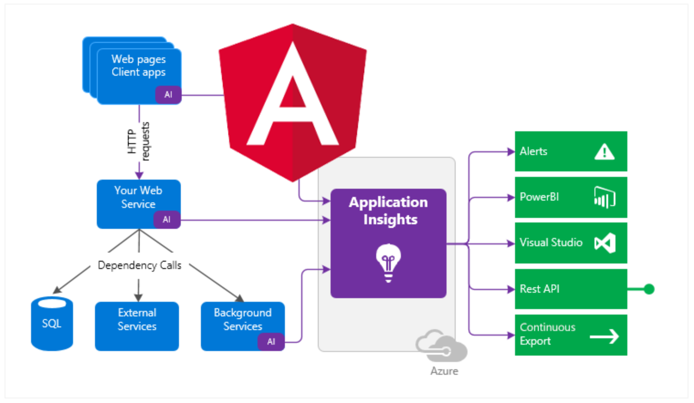Click the Alerts green tile
Screen dimensions: 694x403
[x=571, y=151]
